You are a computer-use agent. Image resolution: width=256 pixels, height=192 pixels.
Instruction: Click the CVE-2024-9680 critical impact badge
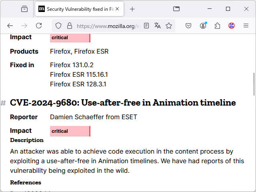pos(70,131)
